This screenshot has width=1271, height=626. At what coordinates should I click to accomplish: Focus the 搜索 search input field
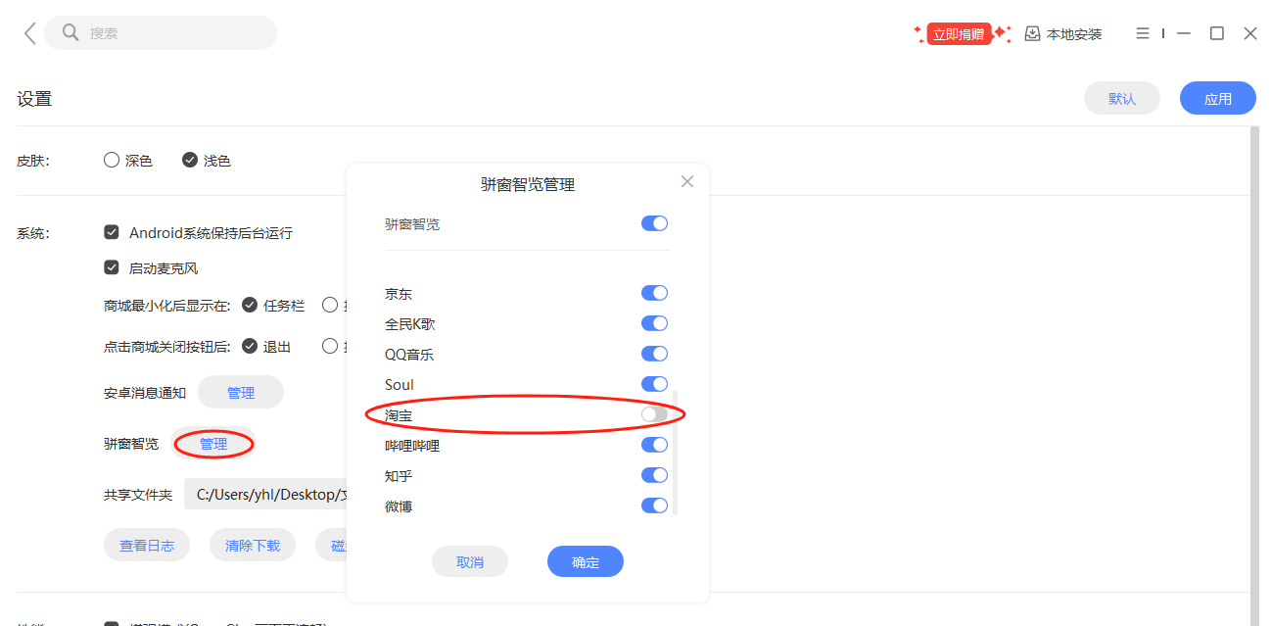click(x=176, y=32)
